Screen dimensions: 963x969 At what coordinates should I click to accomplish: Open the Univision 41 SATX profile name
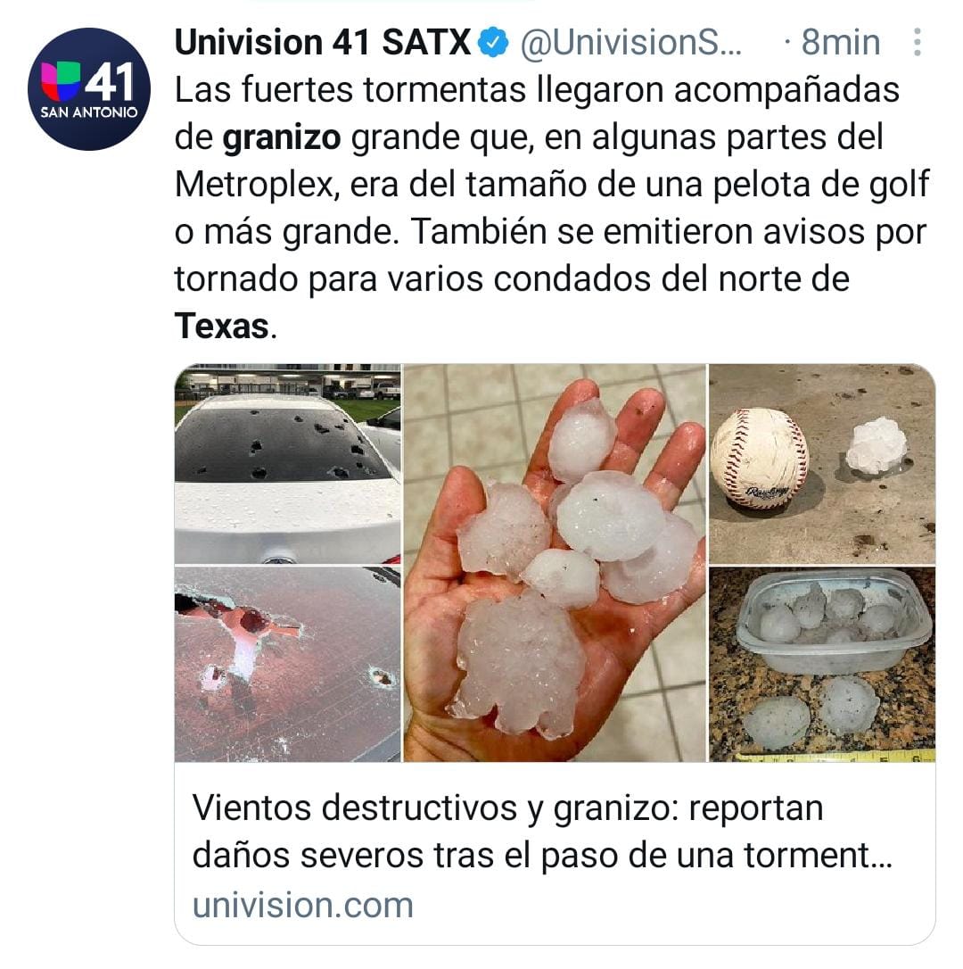coord(323,43)
